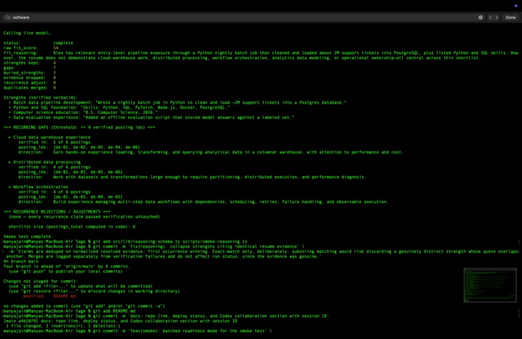The width and height of the screenshot is (522, 339).
Task: Click '1 file changed, 2 insertions(+)' line
Action: point(63,326)
